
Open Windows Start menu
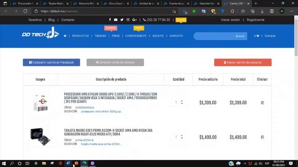click(x=4, y=163)
